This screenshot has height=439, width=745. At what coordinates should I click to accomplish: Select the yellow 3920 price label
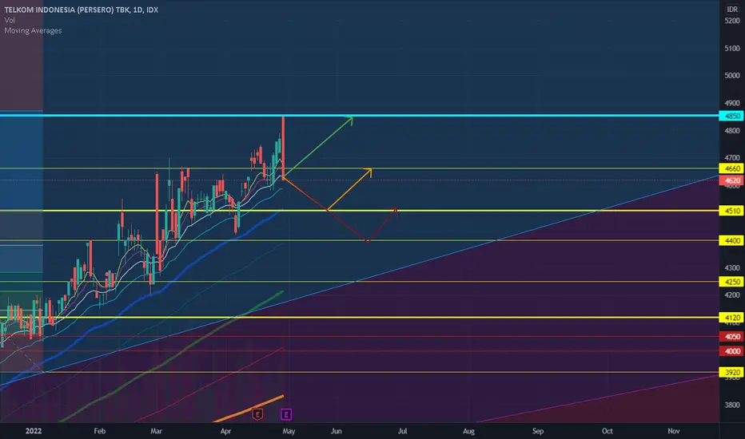731,372
